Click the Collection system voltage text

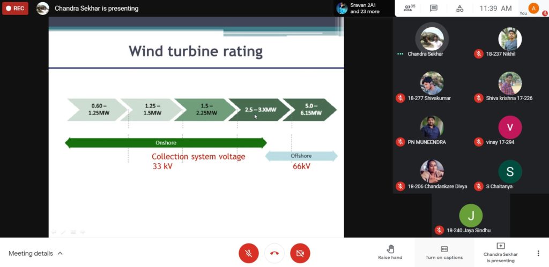[x=198, y=157]
